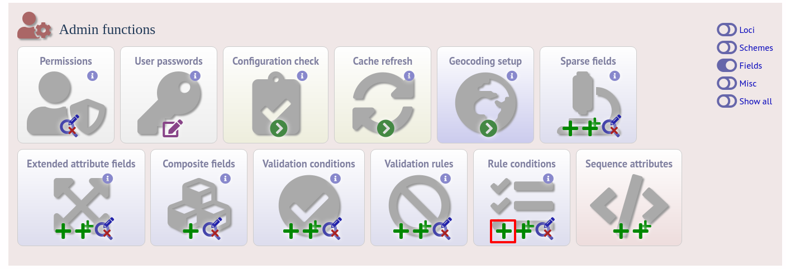Screen dimensions: 786x269
Task: Click the add icon under Rule conditions
Action: pyautogui.click(x=503, y=230)
